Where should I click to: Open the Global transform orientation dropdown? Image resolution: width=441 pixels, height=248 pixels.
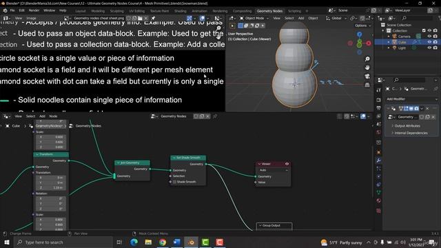tap(336, 18)
